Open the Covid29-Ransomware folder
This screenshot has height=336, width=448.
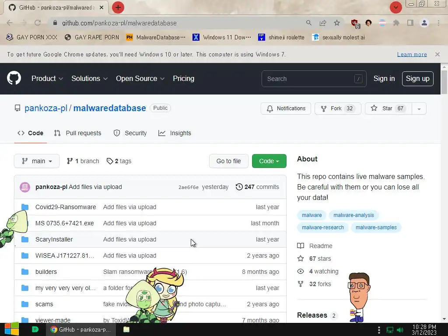(x=66, y=207)
